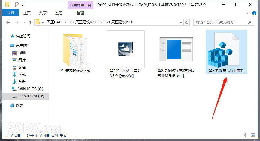Screen dimensions: 260x141
Task: Expand the breadcrumb arrow after 天正CAD
Action: click(x=65, y=22)
